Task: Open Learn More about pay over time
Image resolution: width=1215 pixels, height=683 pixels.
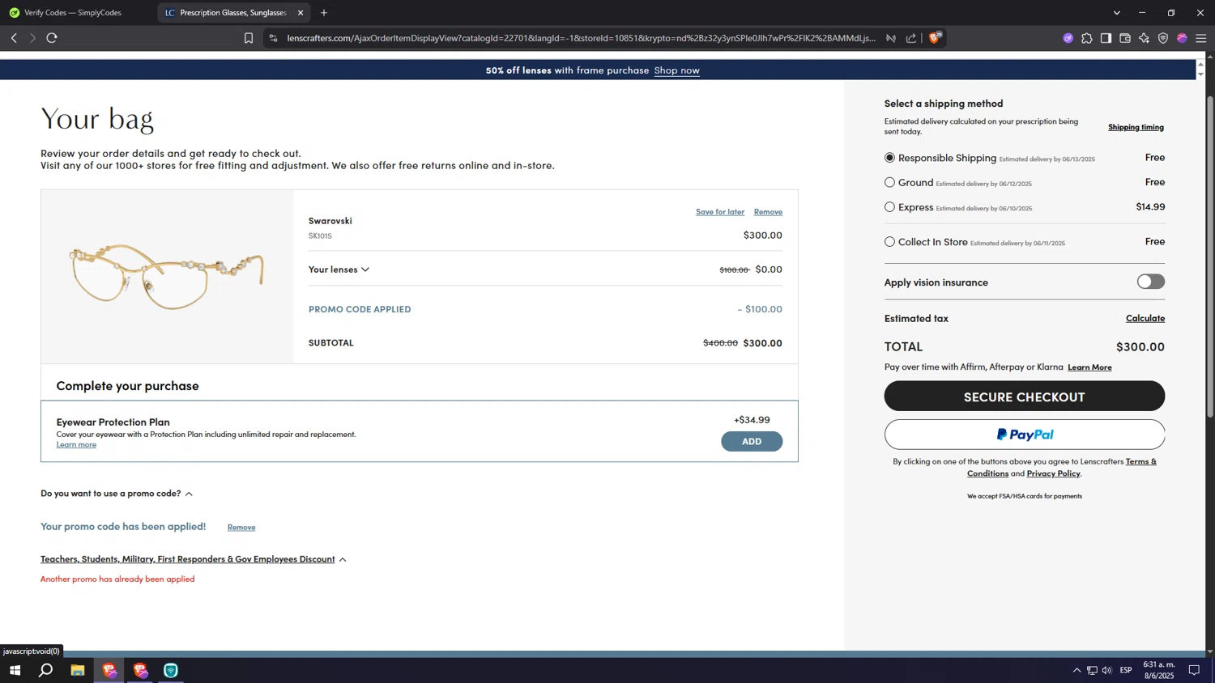Action: 1089,367
